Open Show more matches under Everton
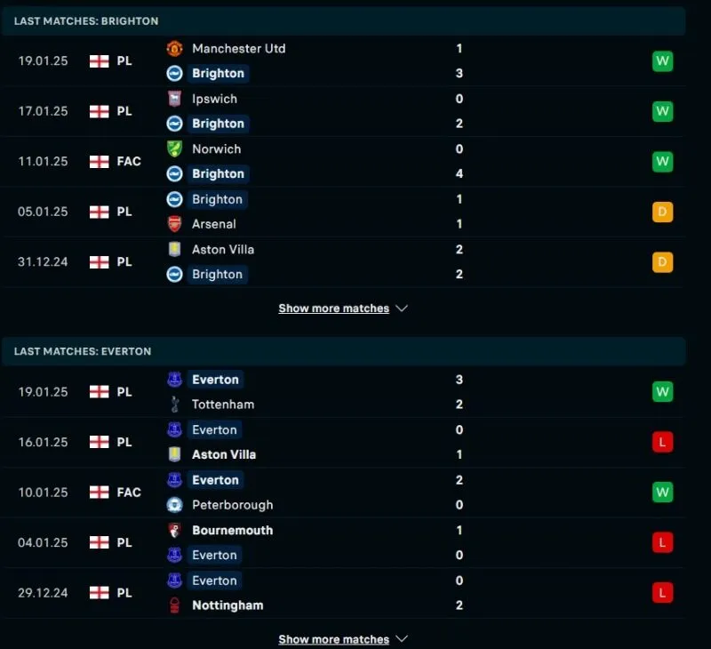711x649 pixels. pyautogui.click(x=333, y=638)
